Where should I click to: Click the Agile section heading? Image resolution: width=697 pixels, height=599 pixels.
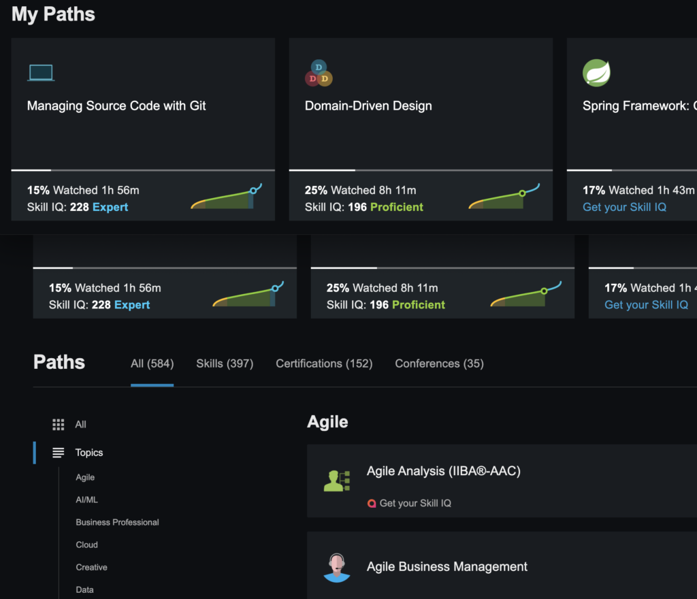[327, 422]
